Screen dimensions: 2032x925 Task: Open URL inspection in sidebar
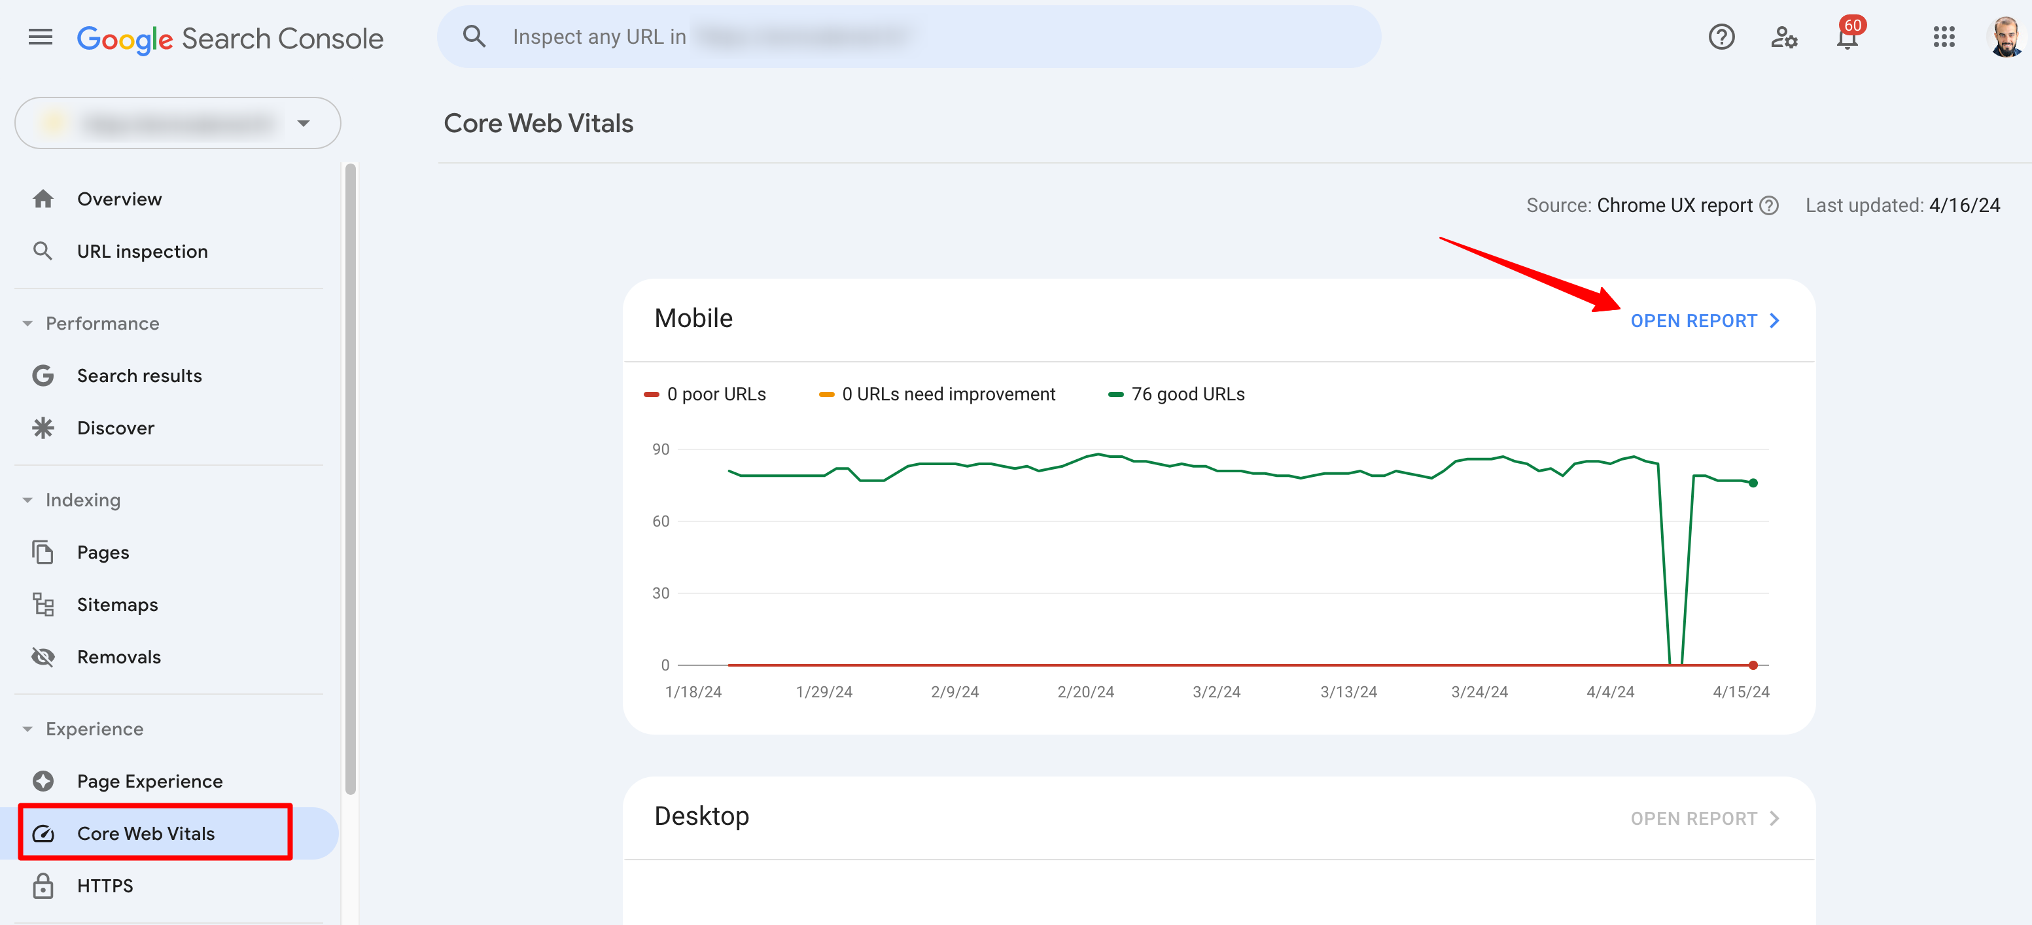pos(142,251)
